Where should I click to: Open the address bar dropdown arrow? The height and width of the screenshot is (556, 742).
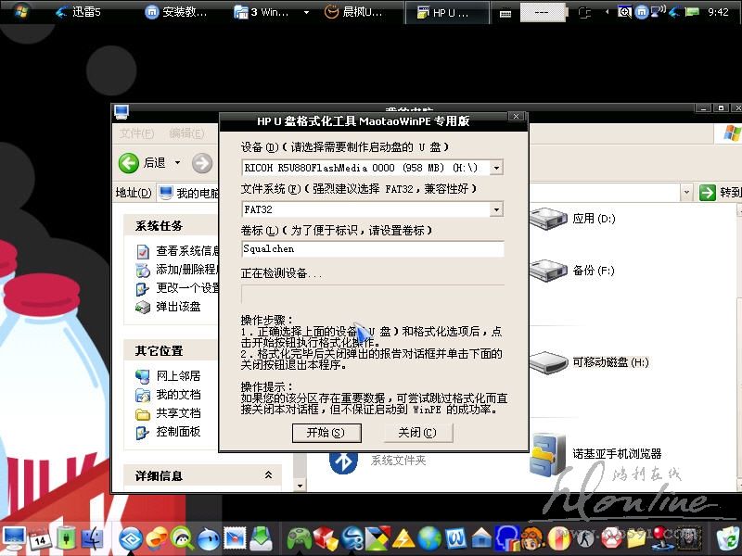tap(686, 193)
